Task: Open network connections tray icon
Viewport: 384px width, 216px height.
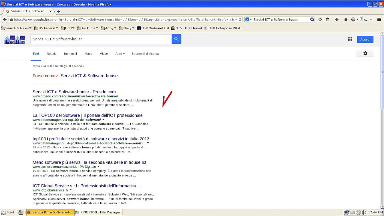Action: pyautogui.click(x=347, y=212)
